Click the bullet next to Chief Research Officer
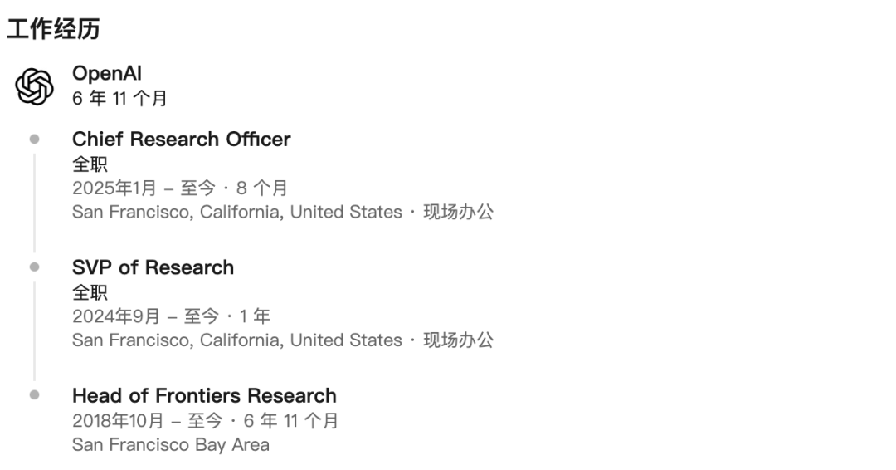The height and width of the screenshot is (470, 896). pos(34,139)
